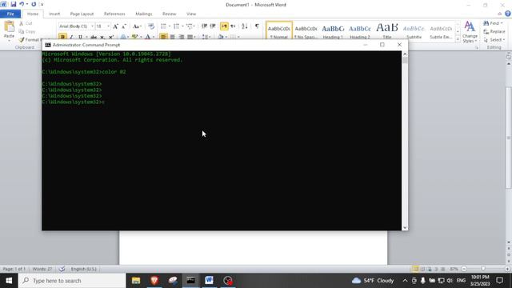The width and height of the screenshot is (512, 288).
Task: Click the Sort icon in Paragraph group
Action: (245, 26)
